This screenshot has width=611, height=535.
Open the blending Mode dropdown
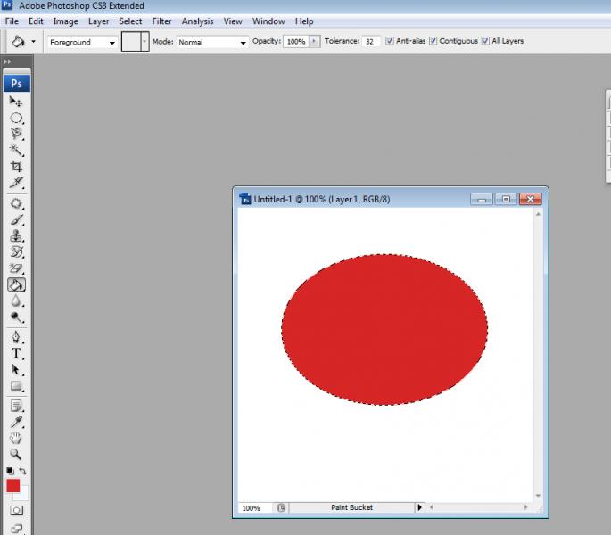click(212, 42)
